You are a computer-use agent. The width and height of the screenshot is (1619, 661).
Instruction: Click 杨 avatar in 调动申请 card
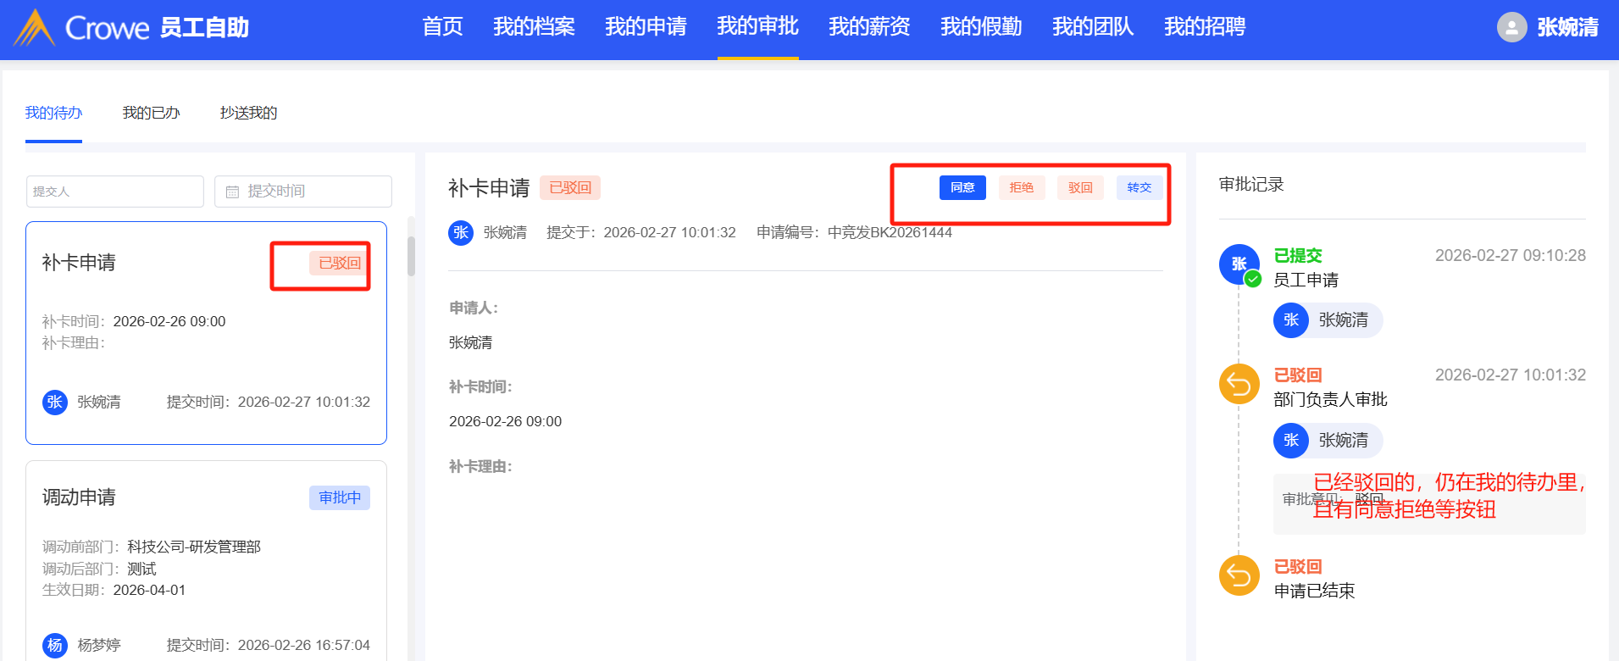[55, 645]
